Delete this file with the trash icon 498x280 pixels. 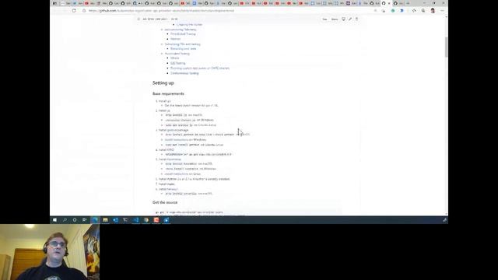[356, 19]
